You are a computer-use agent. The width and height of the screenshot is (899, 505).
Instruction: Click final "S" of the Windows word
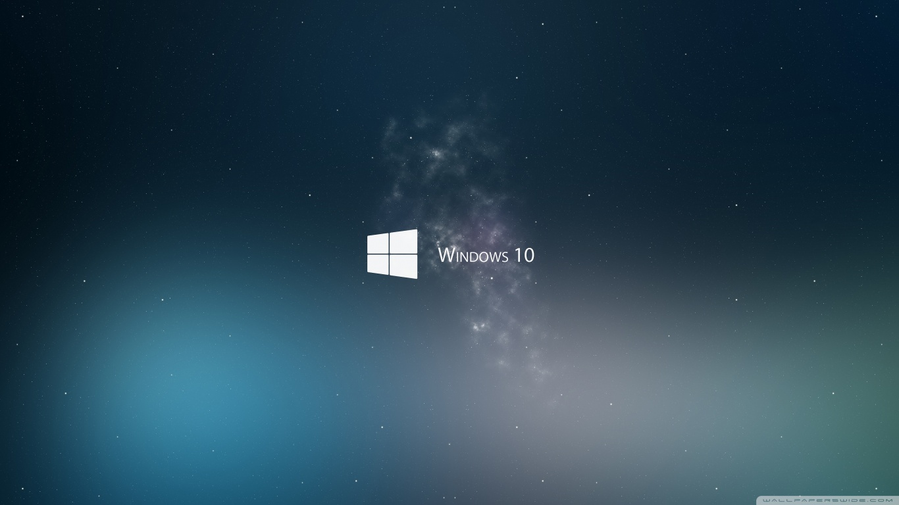(504, 256)
